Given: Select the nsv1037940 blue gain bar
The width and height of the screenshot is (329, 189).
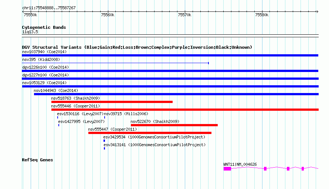Looking at the screenshot, I should [170, 55].
